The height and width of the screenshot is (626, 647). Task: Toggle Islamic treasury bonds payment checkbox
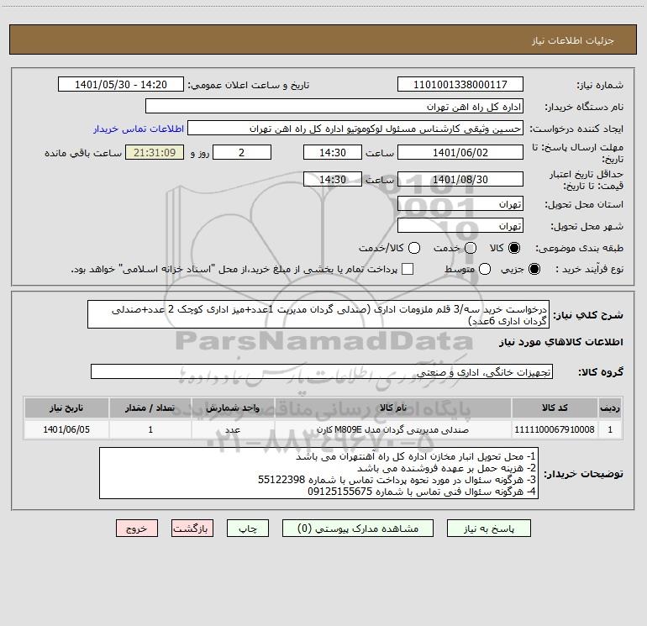pos(408,269)
